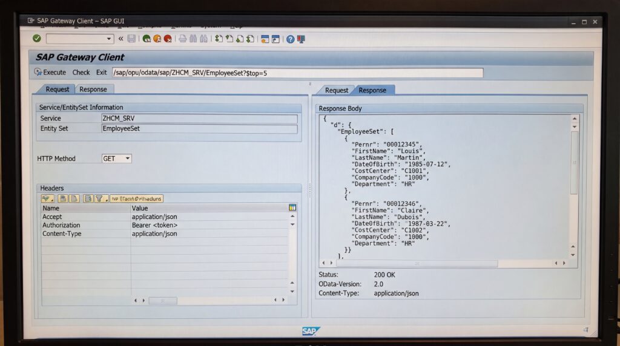Click the "CostCenter": "C1001" line
The height and width of the screenshot is (346, 620).
[x=391, y=171]
